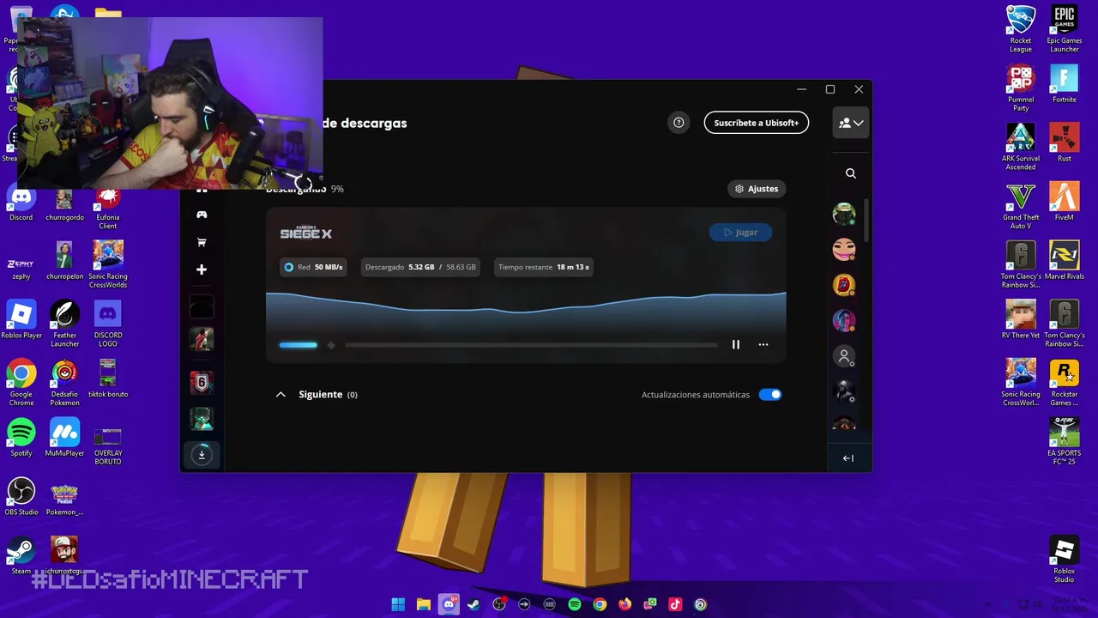Open Eufonia Client desktop icon

(107, 206)
